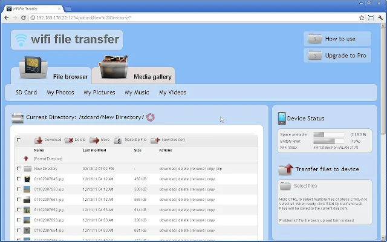Toggle the select-all checkbox in toolbar
The width and height of the screenshot is (387, 242).
(19, 140)
